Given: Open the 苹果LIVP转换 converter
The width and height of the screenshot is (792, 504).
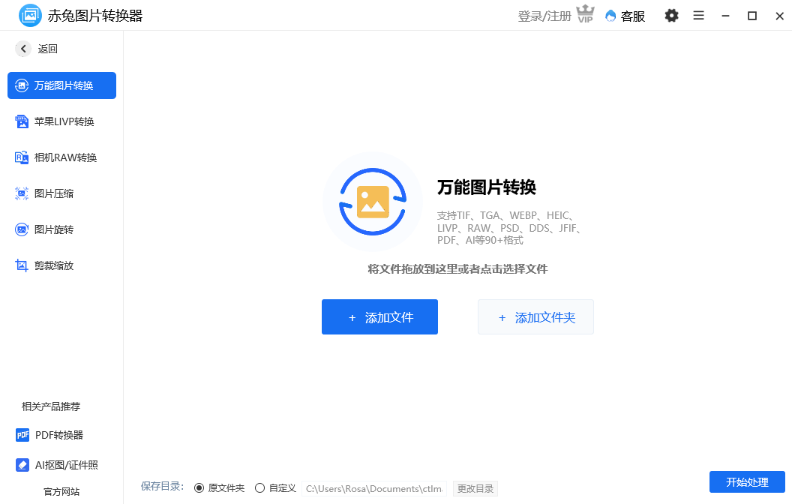Looking at the screenshot, I should pos(61,121).
